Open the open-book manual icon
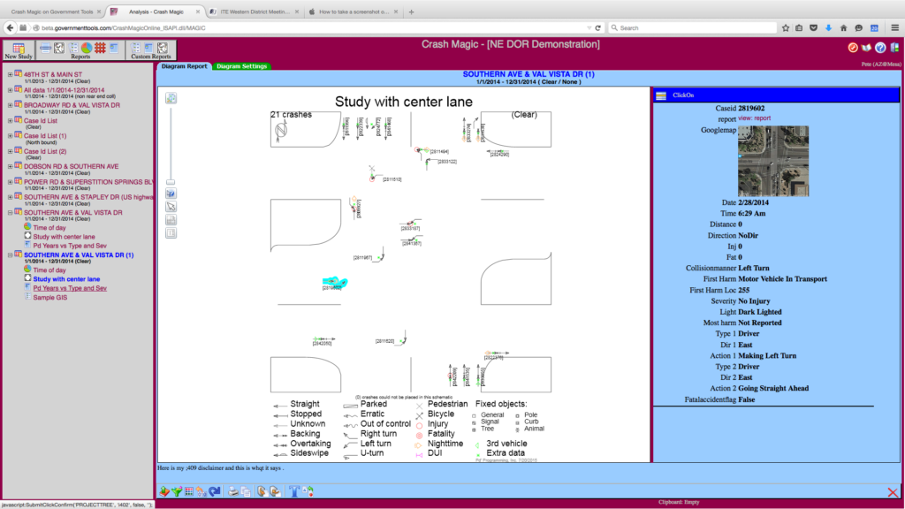Image resolution: width=905 pixels, height=509 pixels. 866,48
